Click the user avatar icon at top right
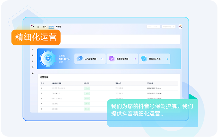This screenshot has width=218, height=137. tap(180, 26)
